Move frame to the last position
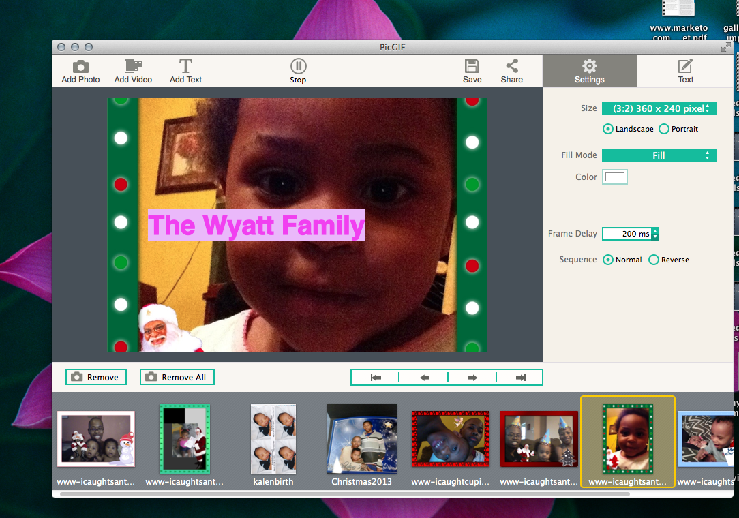The image size is (739, 518). (x=520, y=378)
